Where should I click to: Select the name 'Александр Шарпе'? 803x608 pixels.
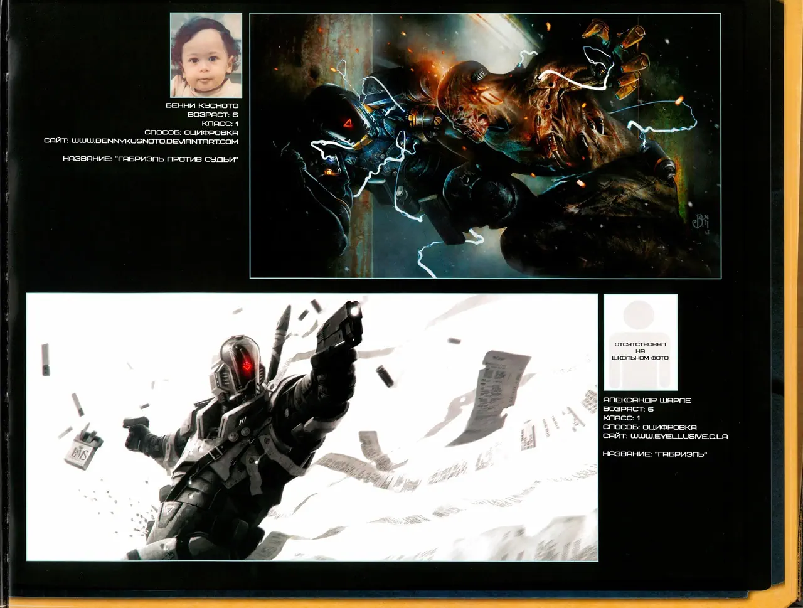pos(646,400)
